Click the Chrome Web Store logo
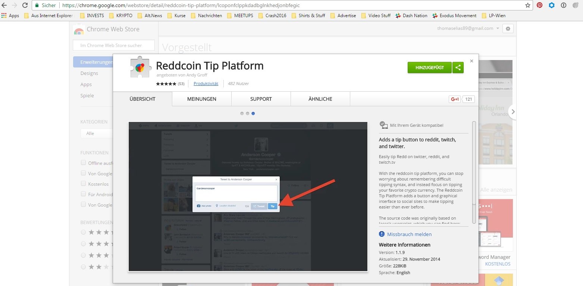Screen dimensions: 583x286 tap(79, 29)
